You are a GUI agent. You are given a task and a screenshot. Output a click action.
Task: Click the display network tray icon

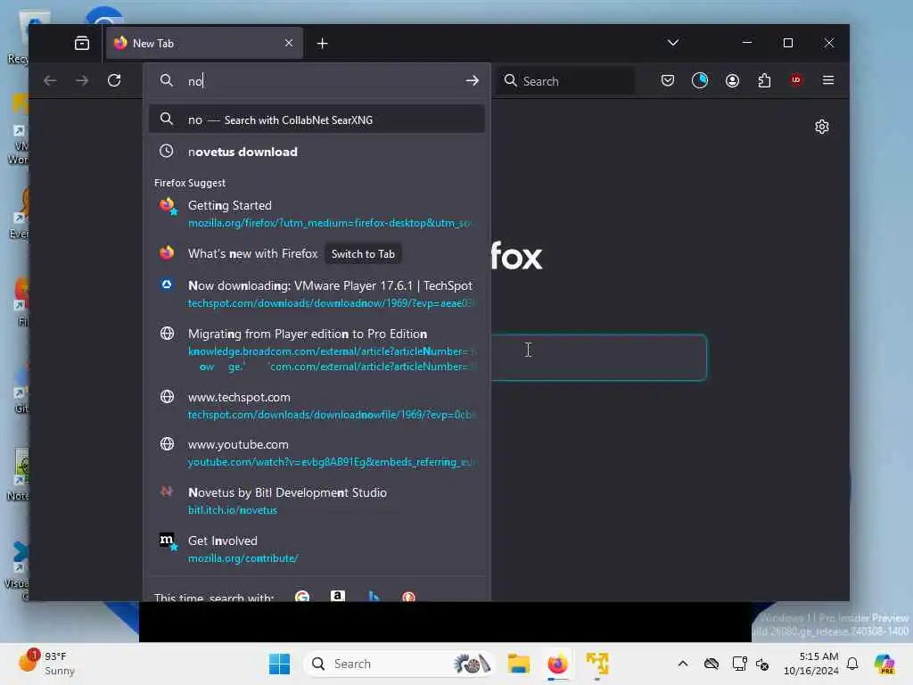coord(739,664)
